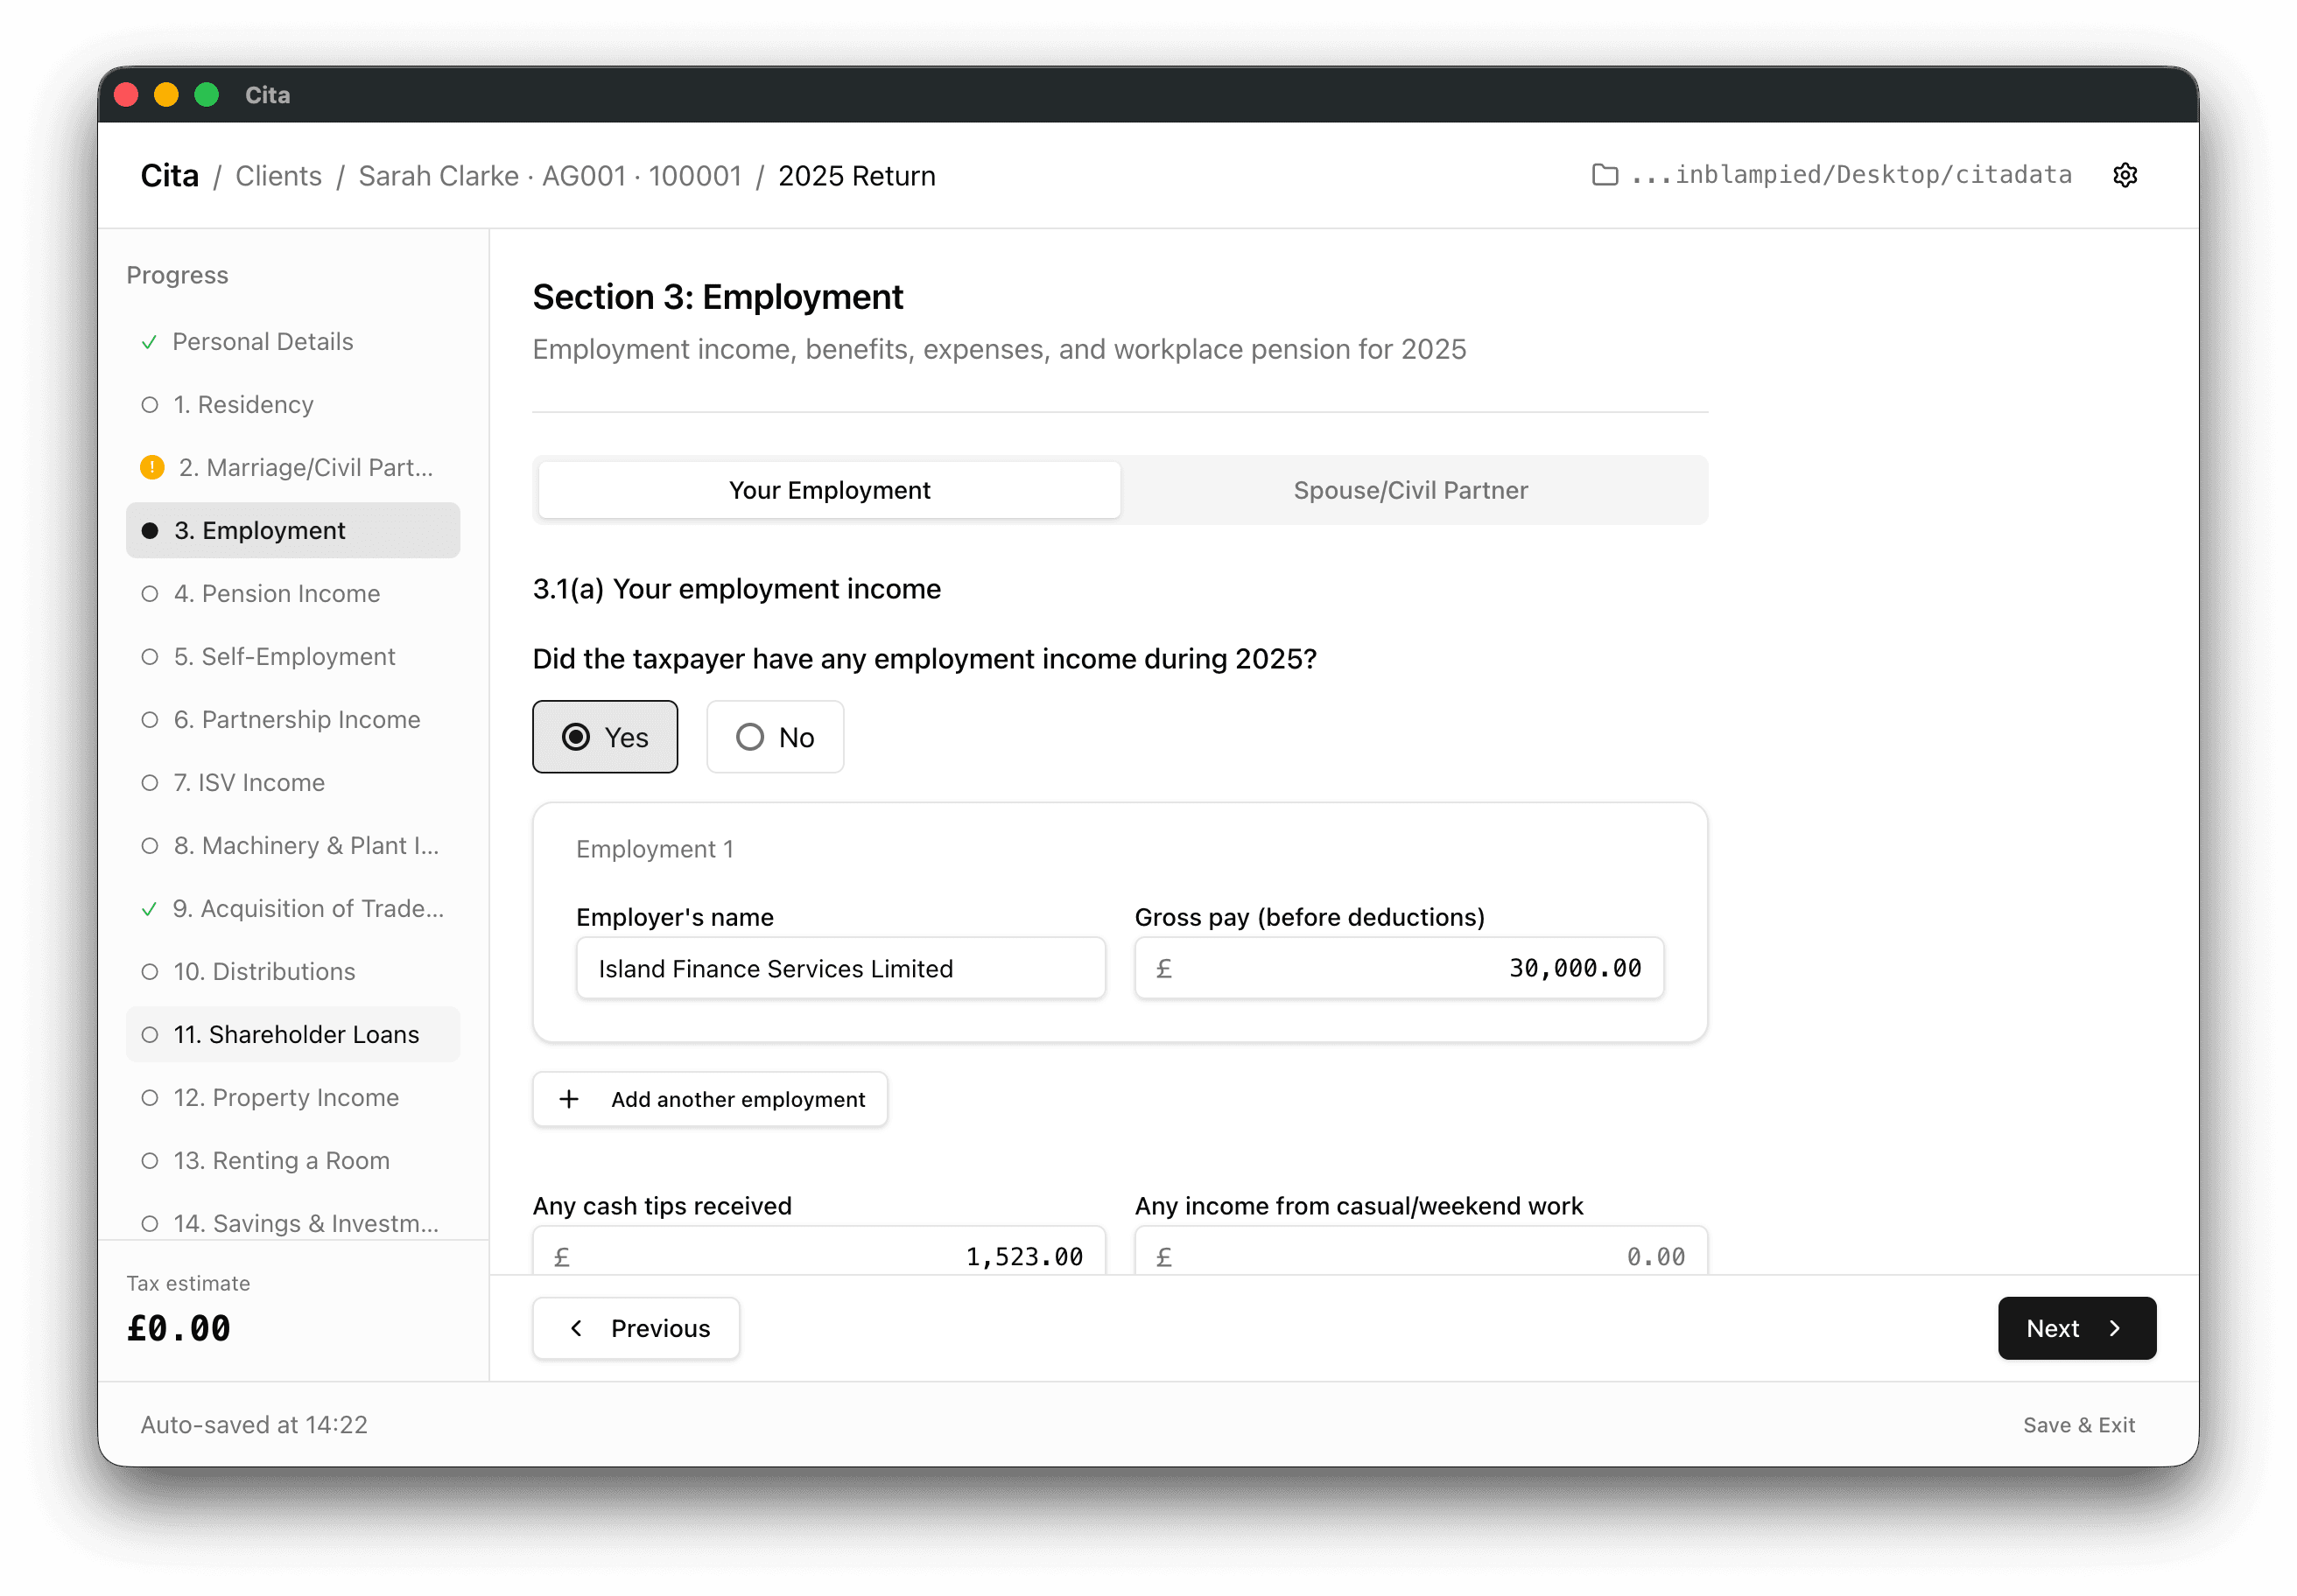
Task: Open 7. ISV Income section
Action: click(x=293, y=783)
